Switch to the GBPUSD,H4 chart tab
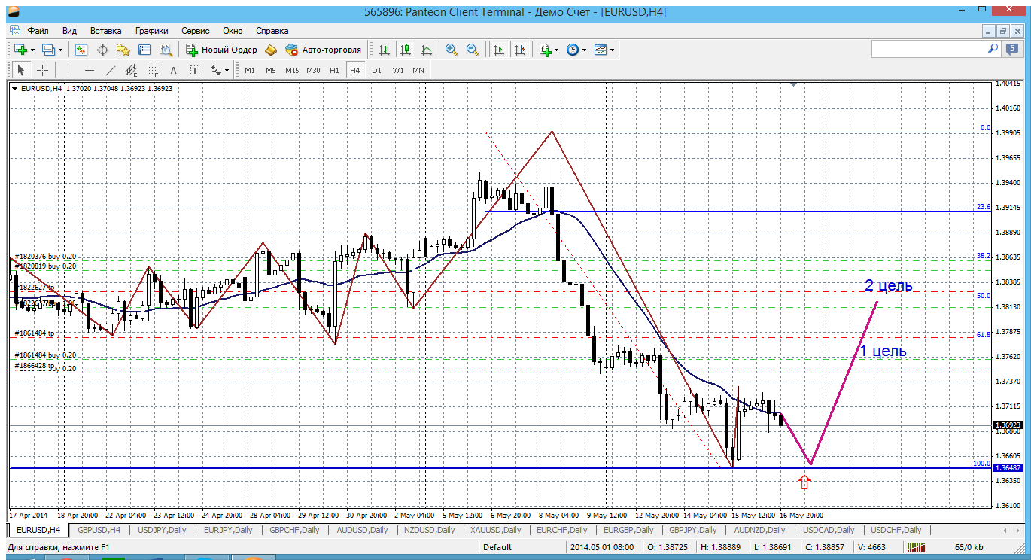 tap(99, 530)
